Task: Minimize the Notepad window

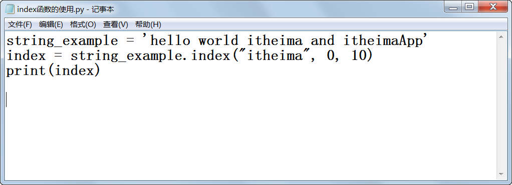Action: pos(453,7)
